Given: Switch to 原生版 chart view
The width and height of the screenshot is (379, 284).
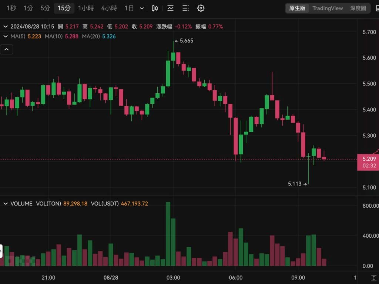Looking at the screenshot, I should click(297, 8).
